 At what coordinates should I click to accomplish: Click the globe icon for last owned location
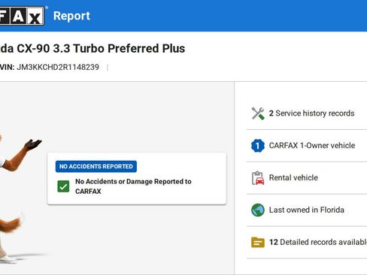(x=258, y=210)
